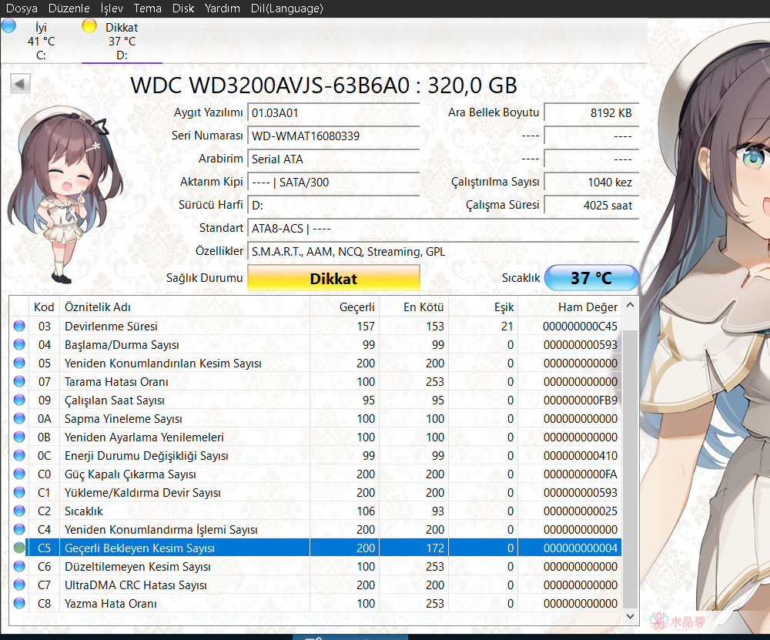This screenshot has width=770, height=640.
Task: Go to previous disk with left arrow
Action: (20, 84)
